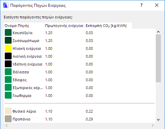The height and width of the screenshot is (129, 165).
Task: Click the horizontal scrollbar right arrow
Action: pyautogui.click(x=153, y=125)
